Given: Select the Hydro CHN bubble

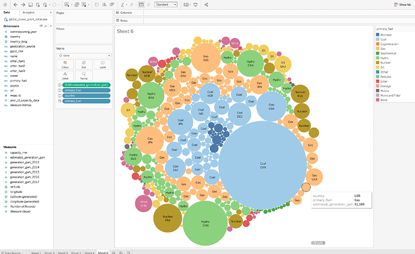Looking at the screenshot, I should pos(205,223).
